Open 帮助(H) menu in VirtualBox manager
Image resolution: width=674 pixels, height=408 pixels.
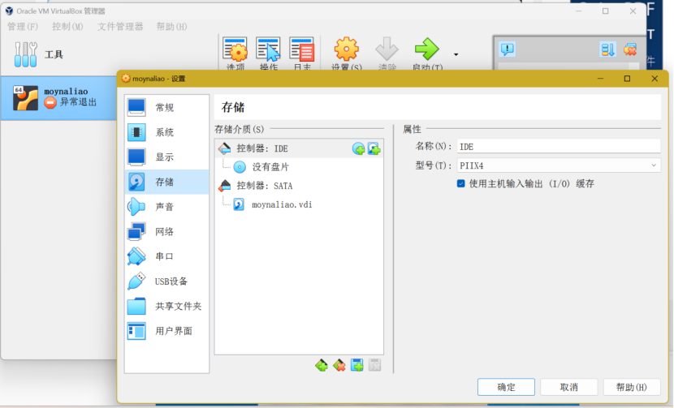tap(171, 27)
